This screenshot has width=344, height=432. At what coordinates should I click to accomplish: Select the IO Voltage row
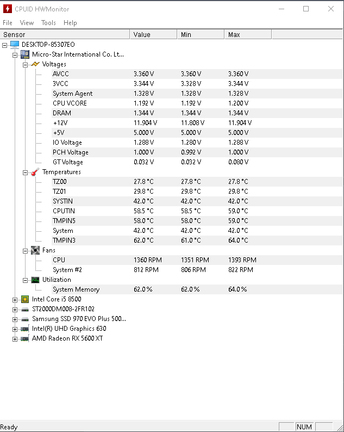tap(197, 143)
